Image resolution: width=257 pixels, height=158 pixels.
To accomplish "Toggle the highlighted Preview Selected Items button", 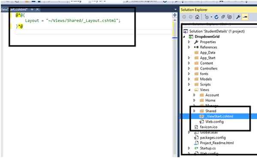I will tap(245, 17).
